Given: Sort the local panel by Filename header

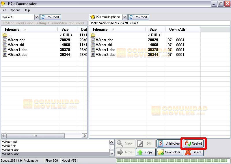Looking at the screenshot, I should tap(12, 30).
